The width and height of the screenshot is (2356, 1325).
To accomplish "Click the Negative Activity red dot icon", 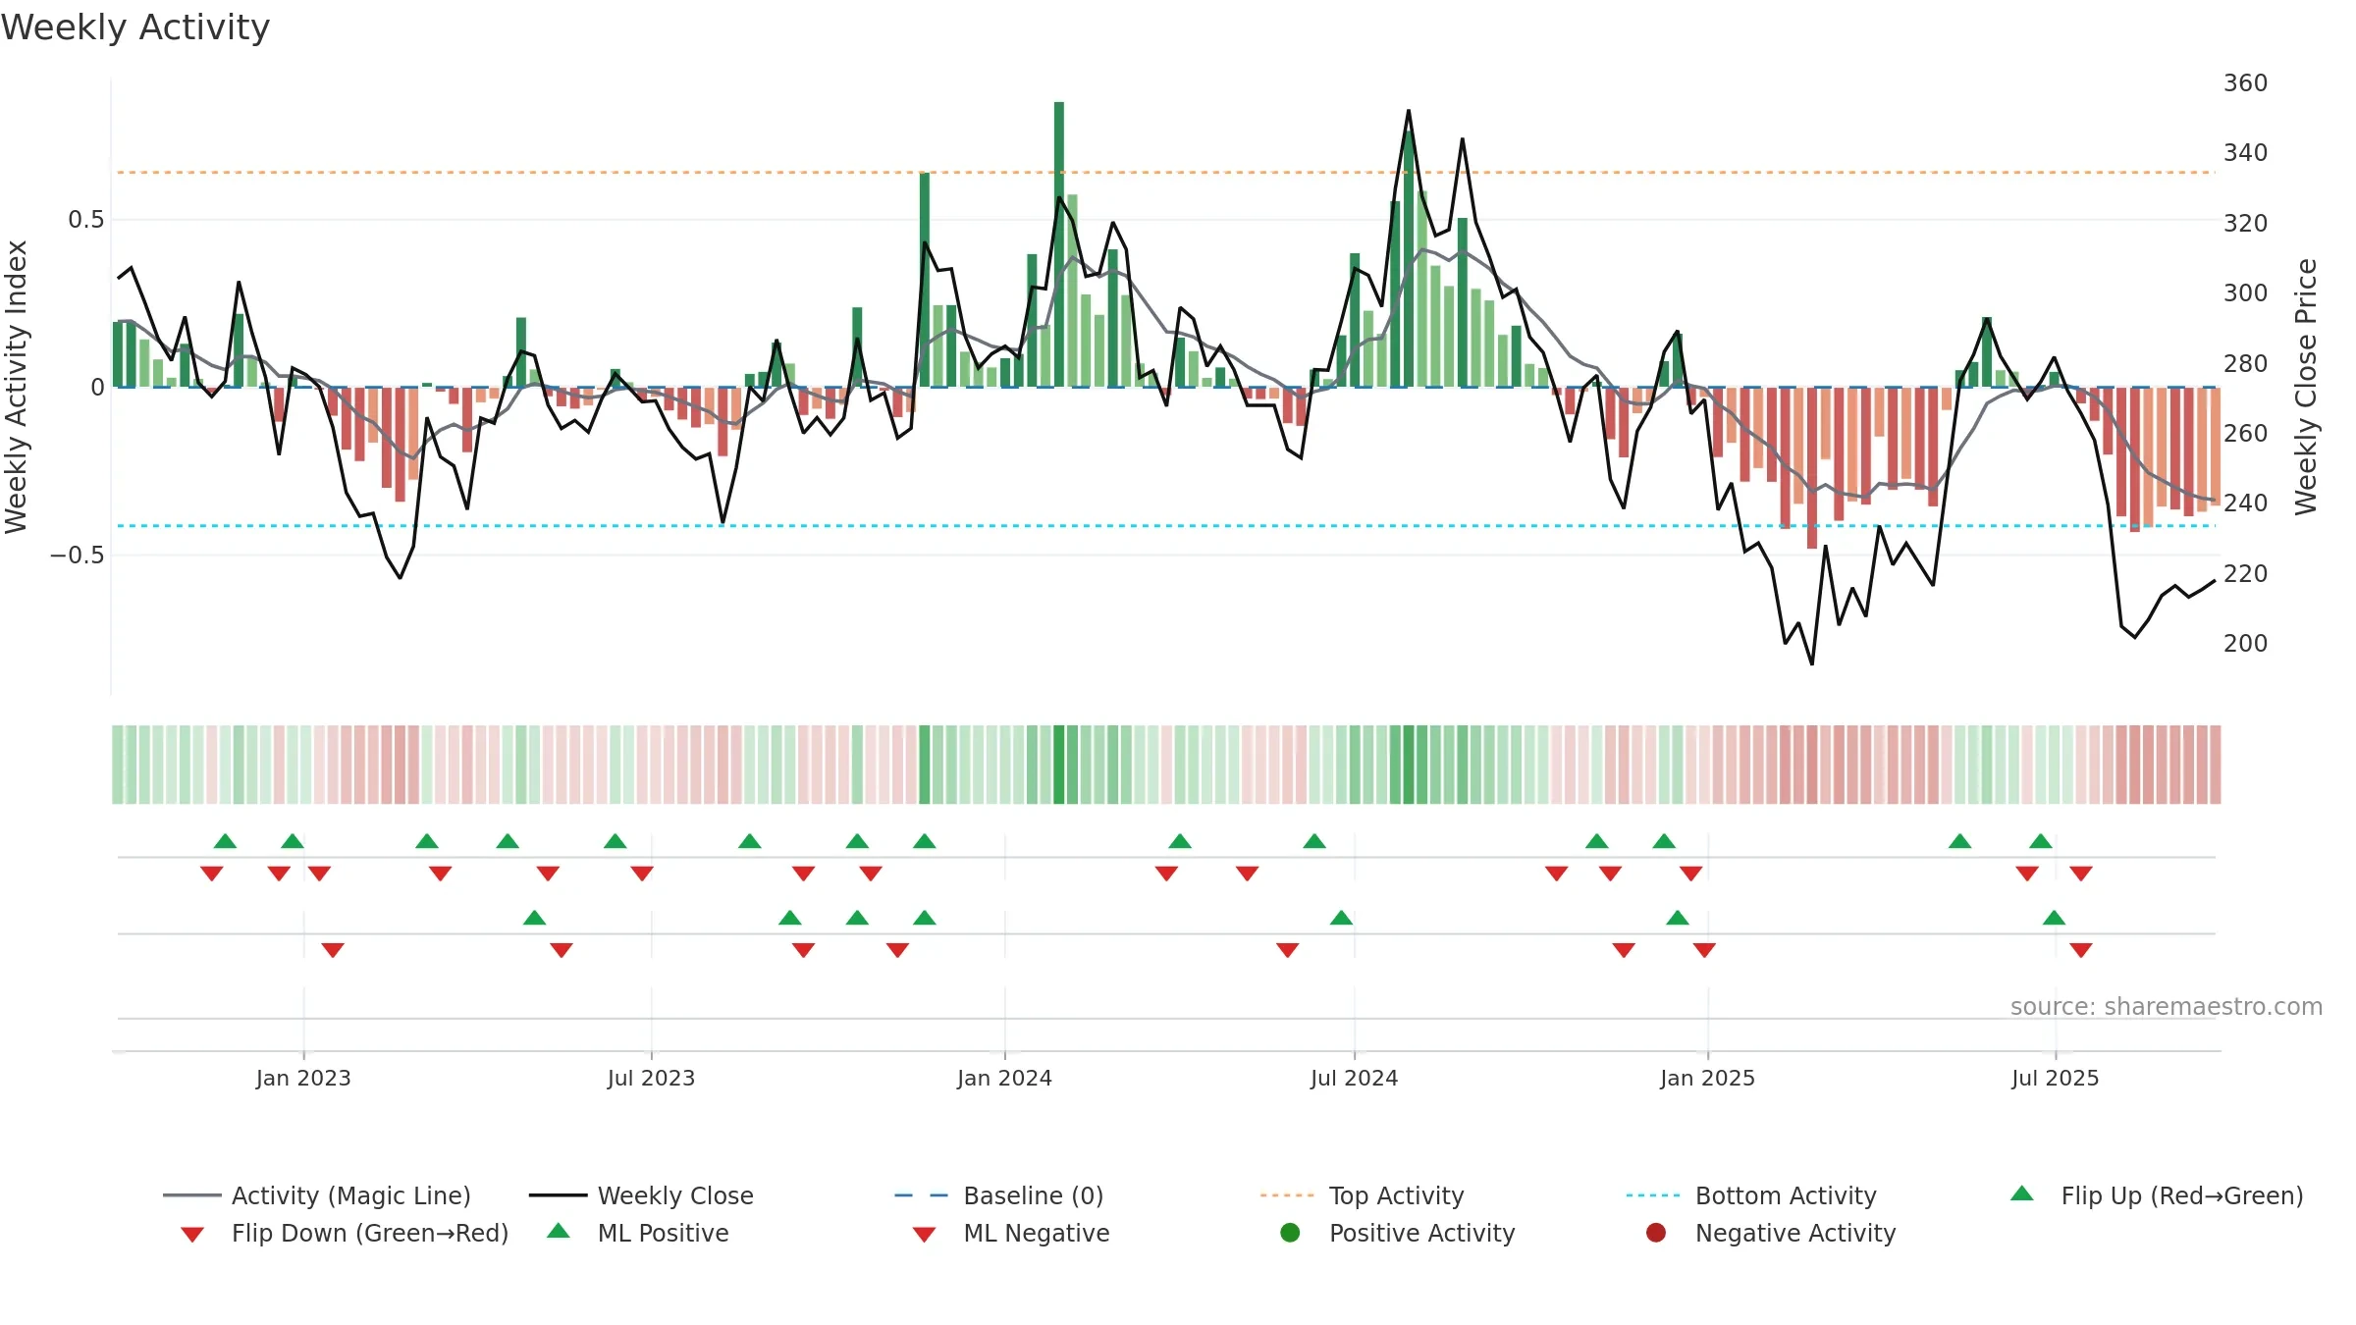I will [x=1656, y=1233].
